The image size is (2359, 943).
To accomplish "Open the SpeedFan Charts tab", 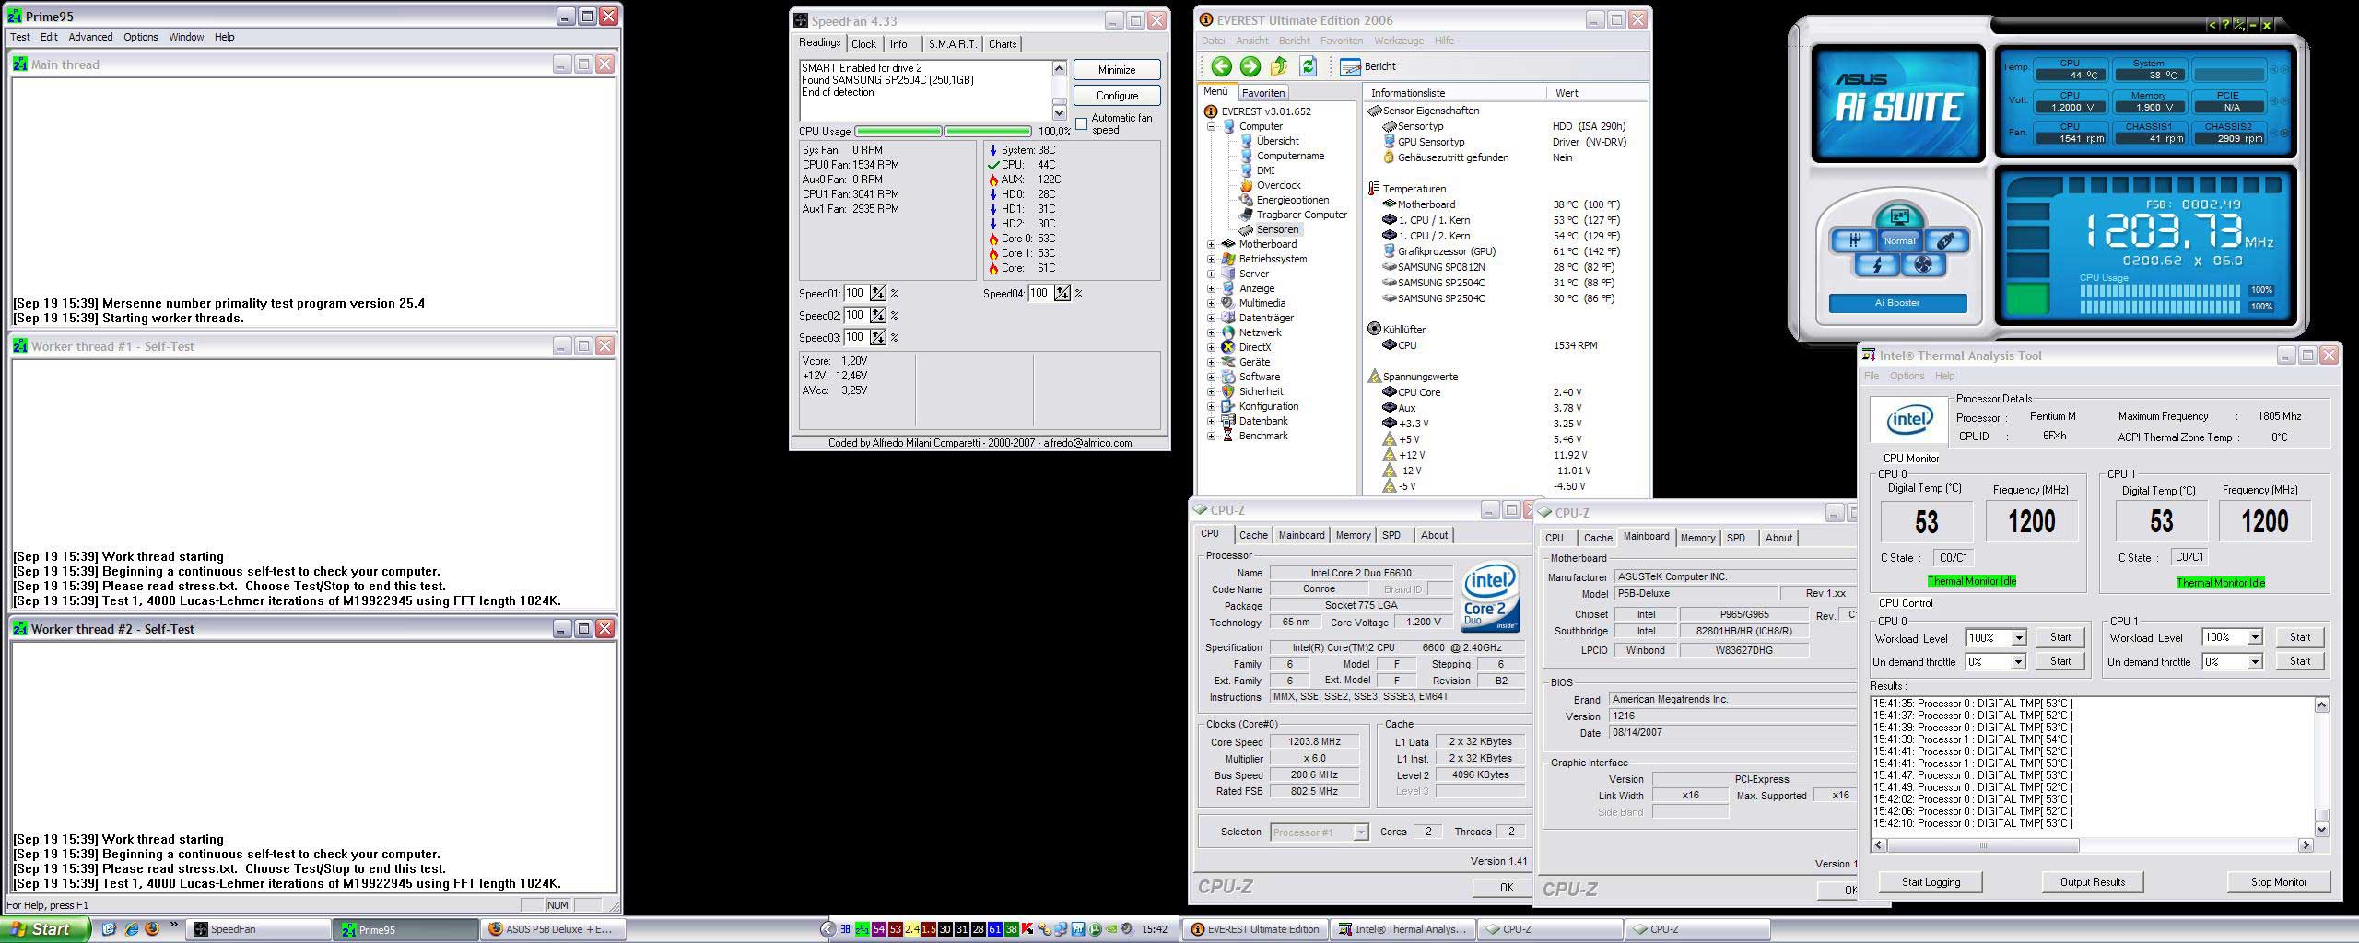I will click(x=1003, y=44).
